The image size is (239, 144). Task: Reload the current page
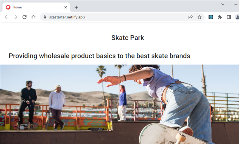(x=24, y=17)
